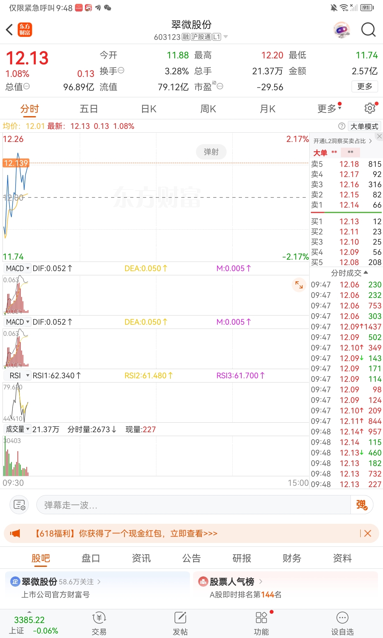383x638 pixels.
Task: Tap the info icon beside 换手
Action: [121, 70]
